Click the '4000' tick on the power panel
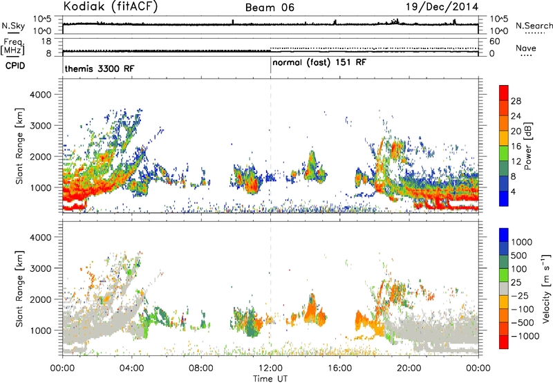This screenshot has width=553, height=383. coord(40,95)
